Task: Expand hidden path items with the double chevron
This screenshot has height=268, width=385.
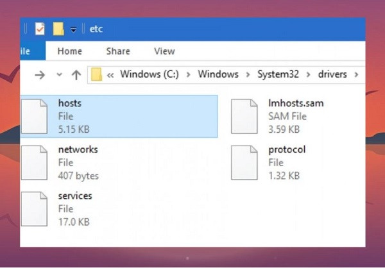Action: [111, 75]
